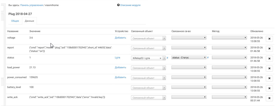Remove the status row via X button

(269, 59)
